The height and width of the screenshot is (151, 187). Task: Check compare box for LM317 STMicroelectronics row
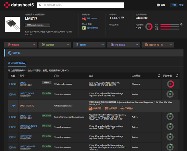click(10, 84)
